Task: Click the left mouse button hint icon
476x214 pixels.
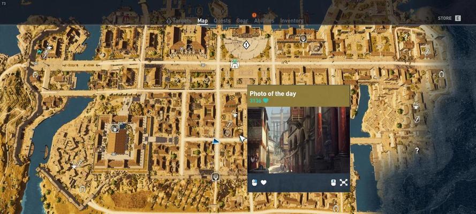Action: tap(255, 182)
